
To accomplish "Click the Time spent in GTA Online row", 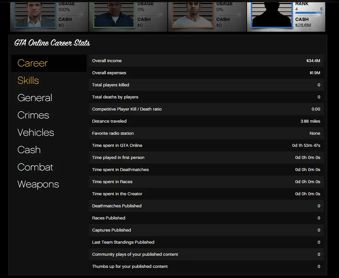I will click(x=206, y=145).
